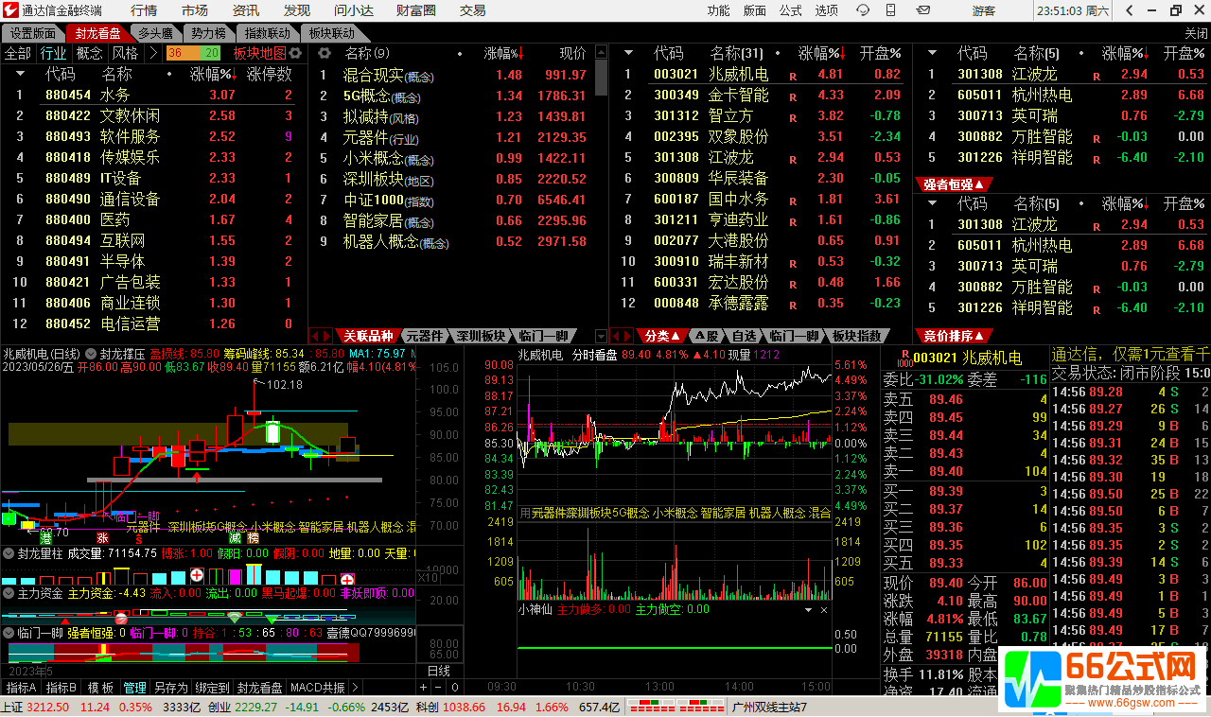Click the headset customer service icon
The height and width of the screenshot is (717, 1211).
click(x=862, y=10)
